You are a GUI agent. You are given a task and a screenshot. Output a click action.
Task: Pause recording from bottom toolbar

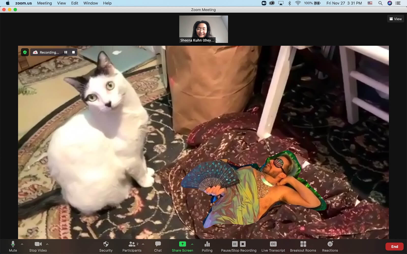point(235,244)
